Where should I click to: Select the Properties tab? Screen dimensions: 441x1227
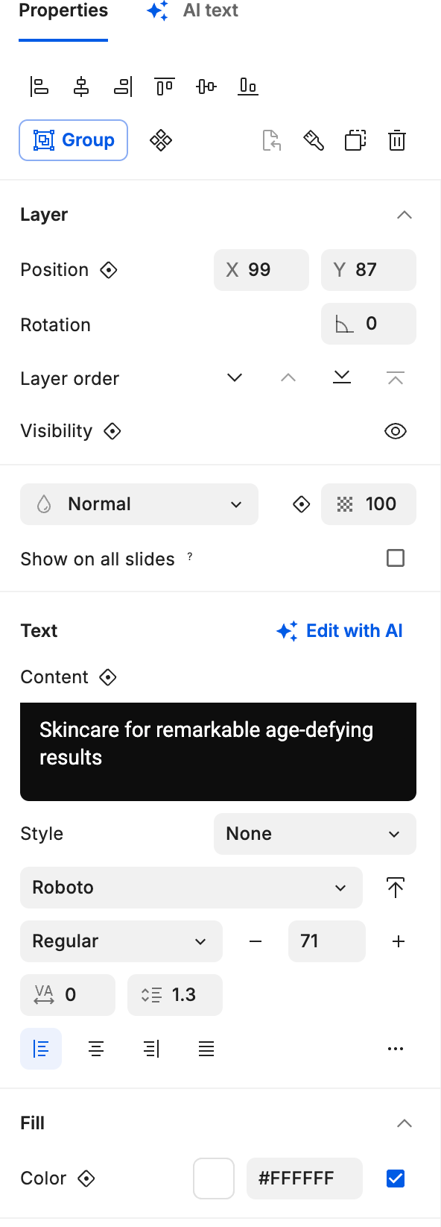pyautogui.click(x=63, y=11)
